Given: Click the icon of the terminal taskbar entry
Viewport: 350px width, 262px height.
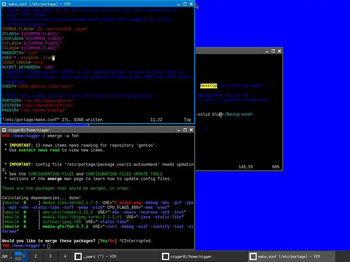Looking at the screenshot, I should (165, 257).
